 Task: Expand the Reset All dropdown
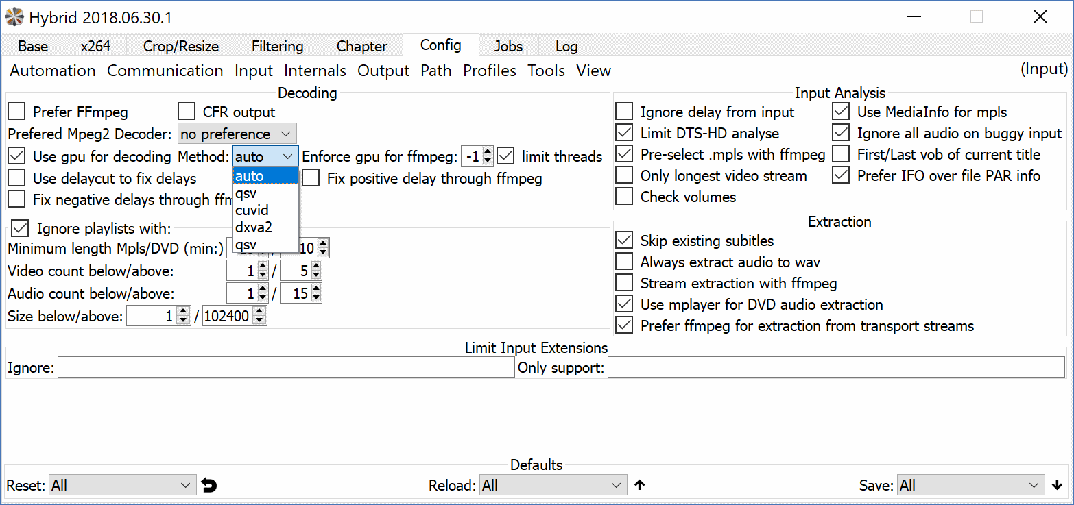pos(122,486)
